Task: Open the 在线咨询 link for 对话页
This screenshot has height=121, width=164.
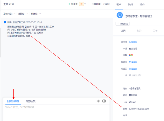Action: (x=133, y=69)
